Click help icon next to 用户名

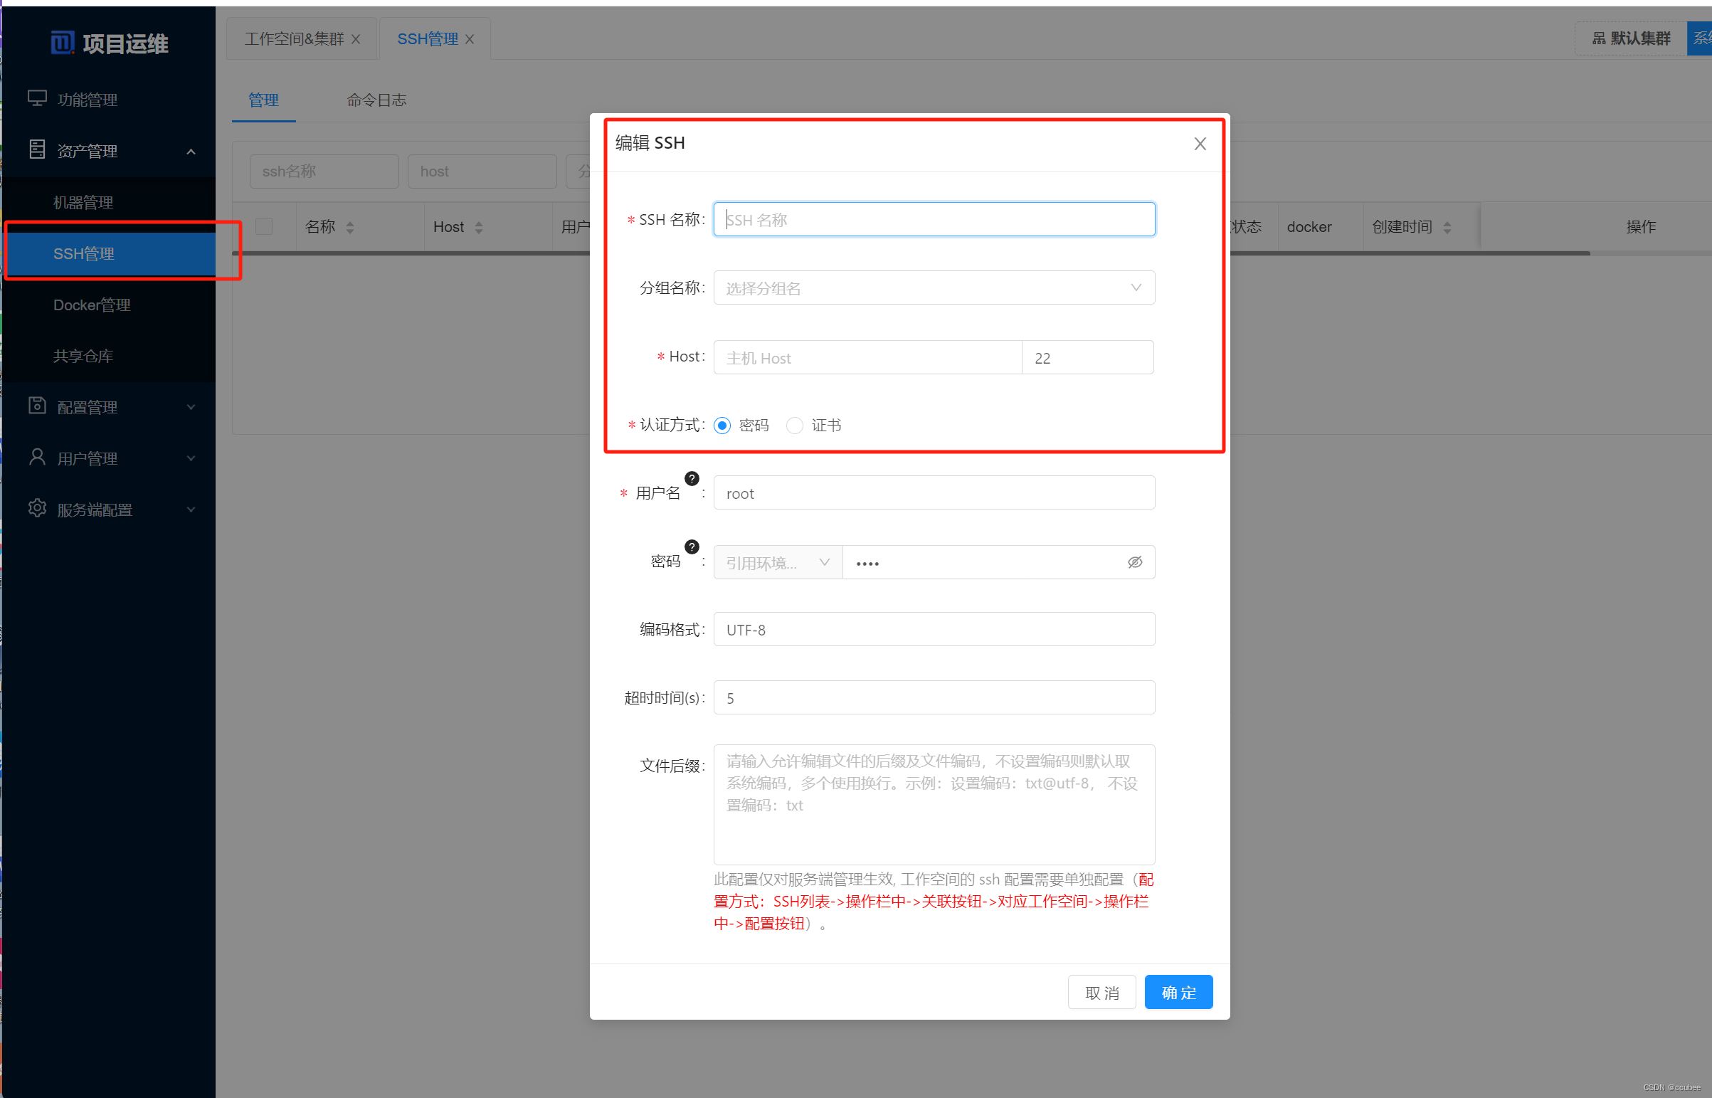692,478
